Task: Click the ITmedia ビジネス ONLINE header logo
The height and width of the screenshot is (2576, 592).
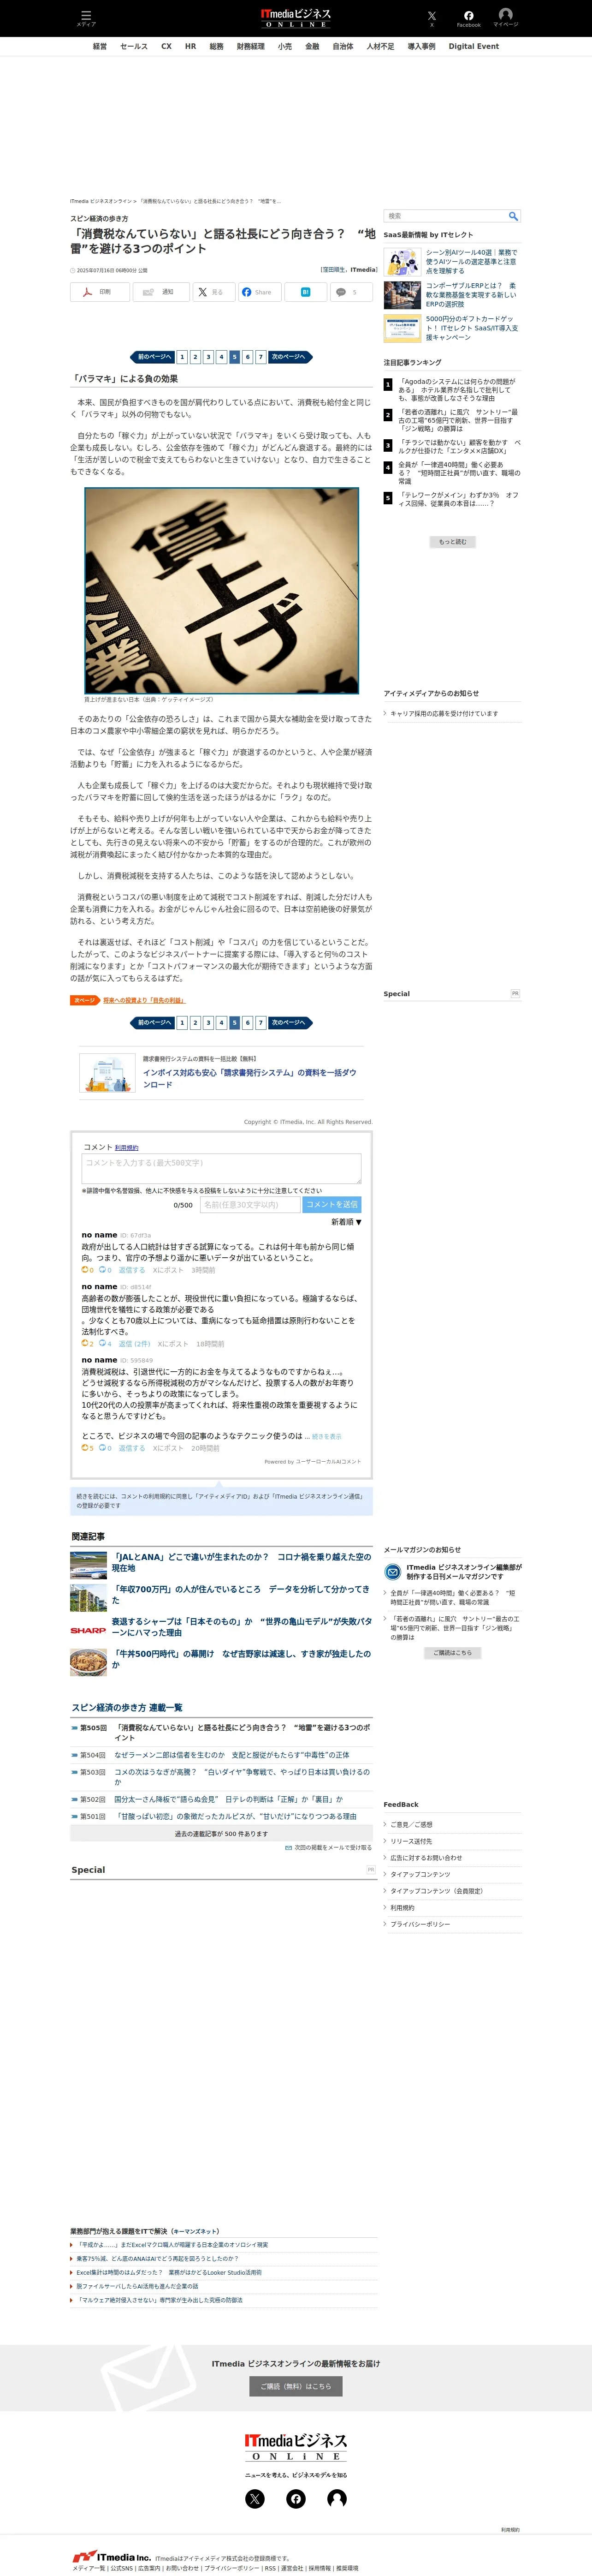Action: coord(295,18)
